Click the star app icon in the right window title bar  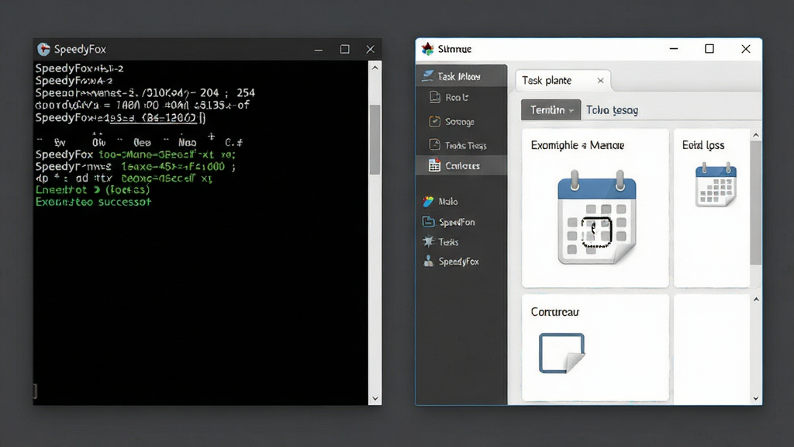tap(428, 49)
